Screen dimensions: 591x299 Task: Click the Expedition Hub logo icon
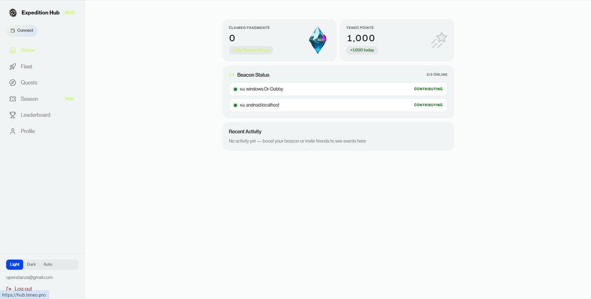tap(13, 12)
